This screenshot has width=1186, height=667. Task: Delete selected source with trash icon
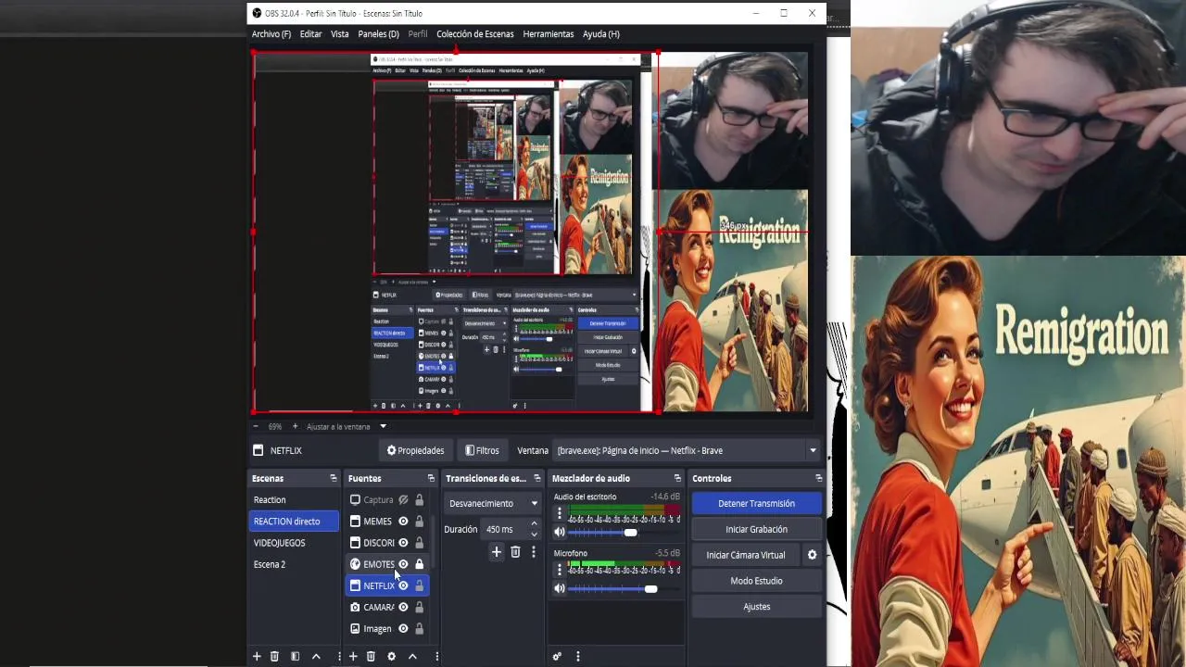(371, 656)
